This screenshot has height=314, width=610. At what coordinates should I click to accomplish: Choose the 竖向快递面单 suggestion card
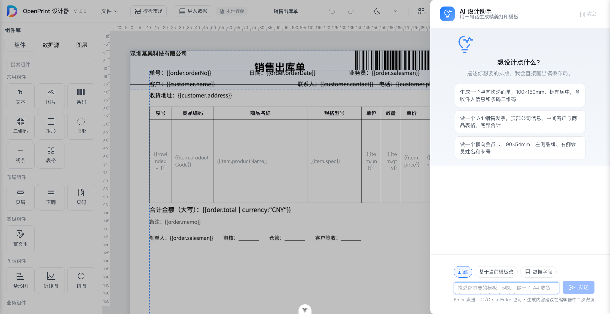[520, 96]
